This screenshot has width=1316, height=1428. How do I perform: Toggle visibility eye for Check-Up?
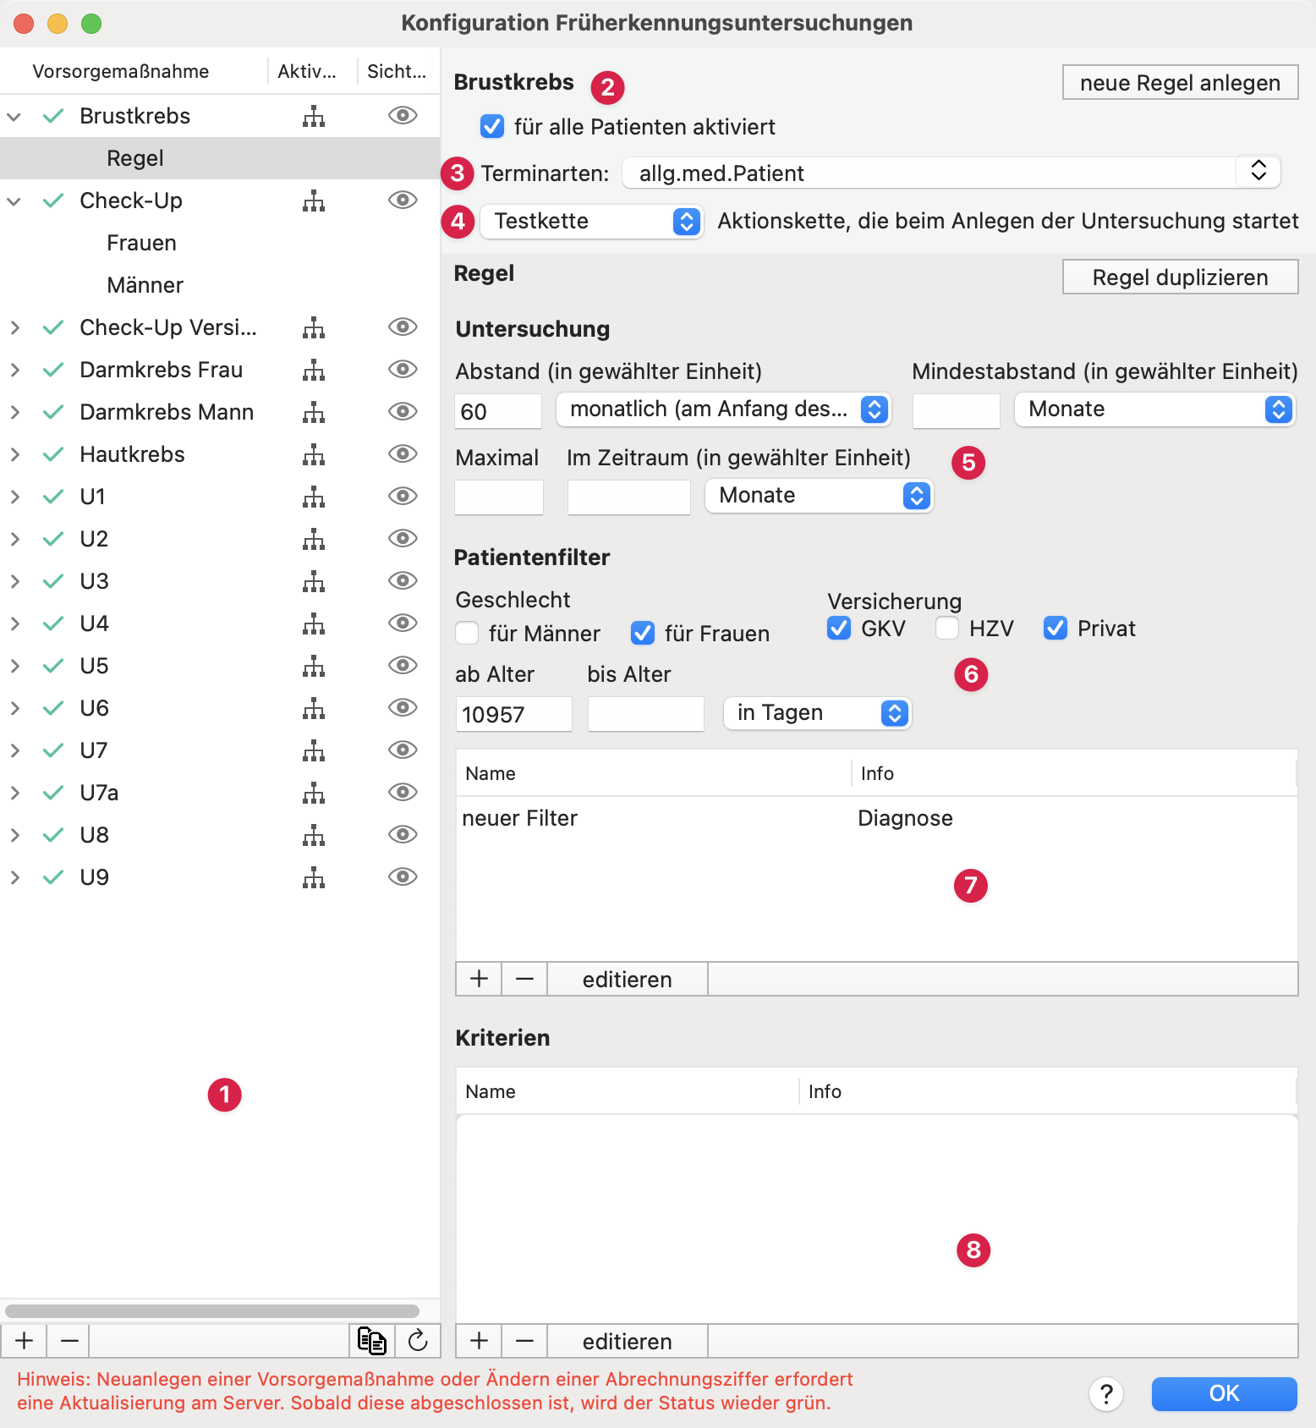click(x=403, y=200)
